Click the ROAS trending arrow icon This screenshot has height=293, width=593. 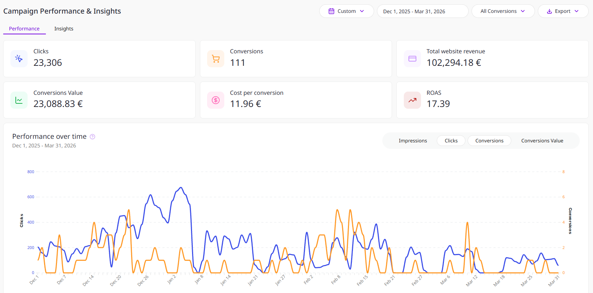pyautogui.click(x=412, y=100)
